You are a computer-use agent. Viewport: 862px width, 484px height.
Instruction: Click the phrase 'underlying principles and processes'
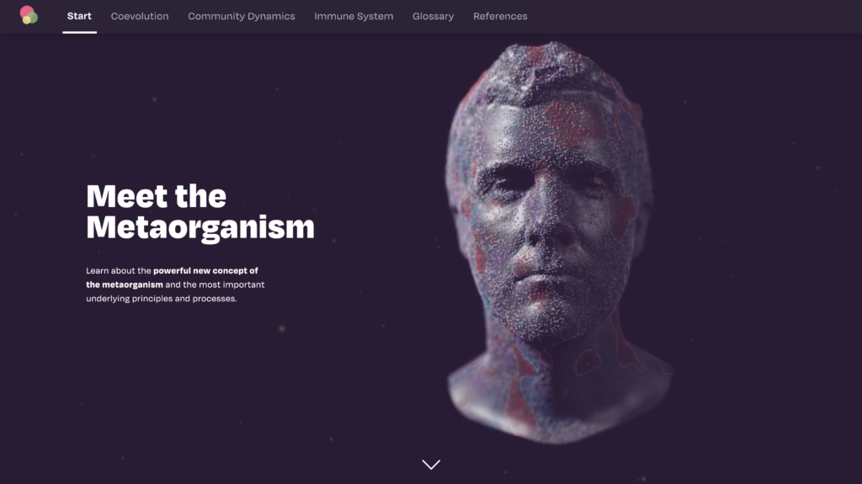coord(161,299)
